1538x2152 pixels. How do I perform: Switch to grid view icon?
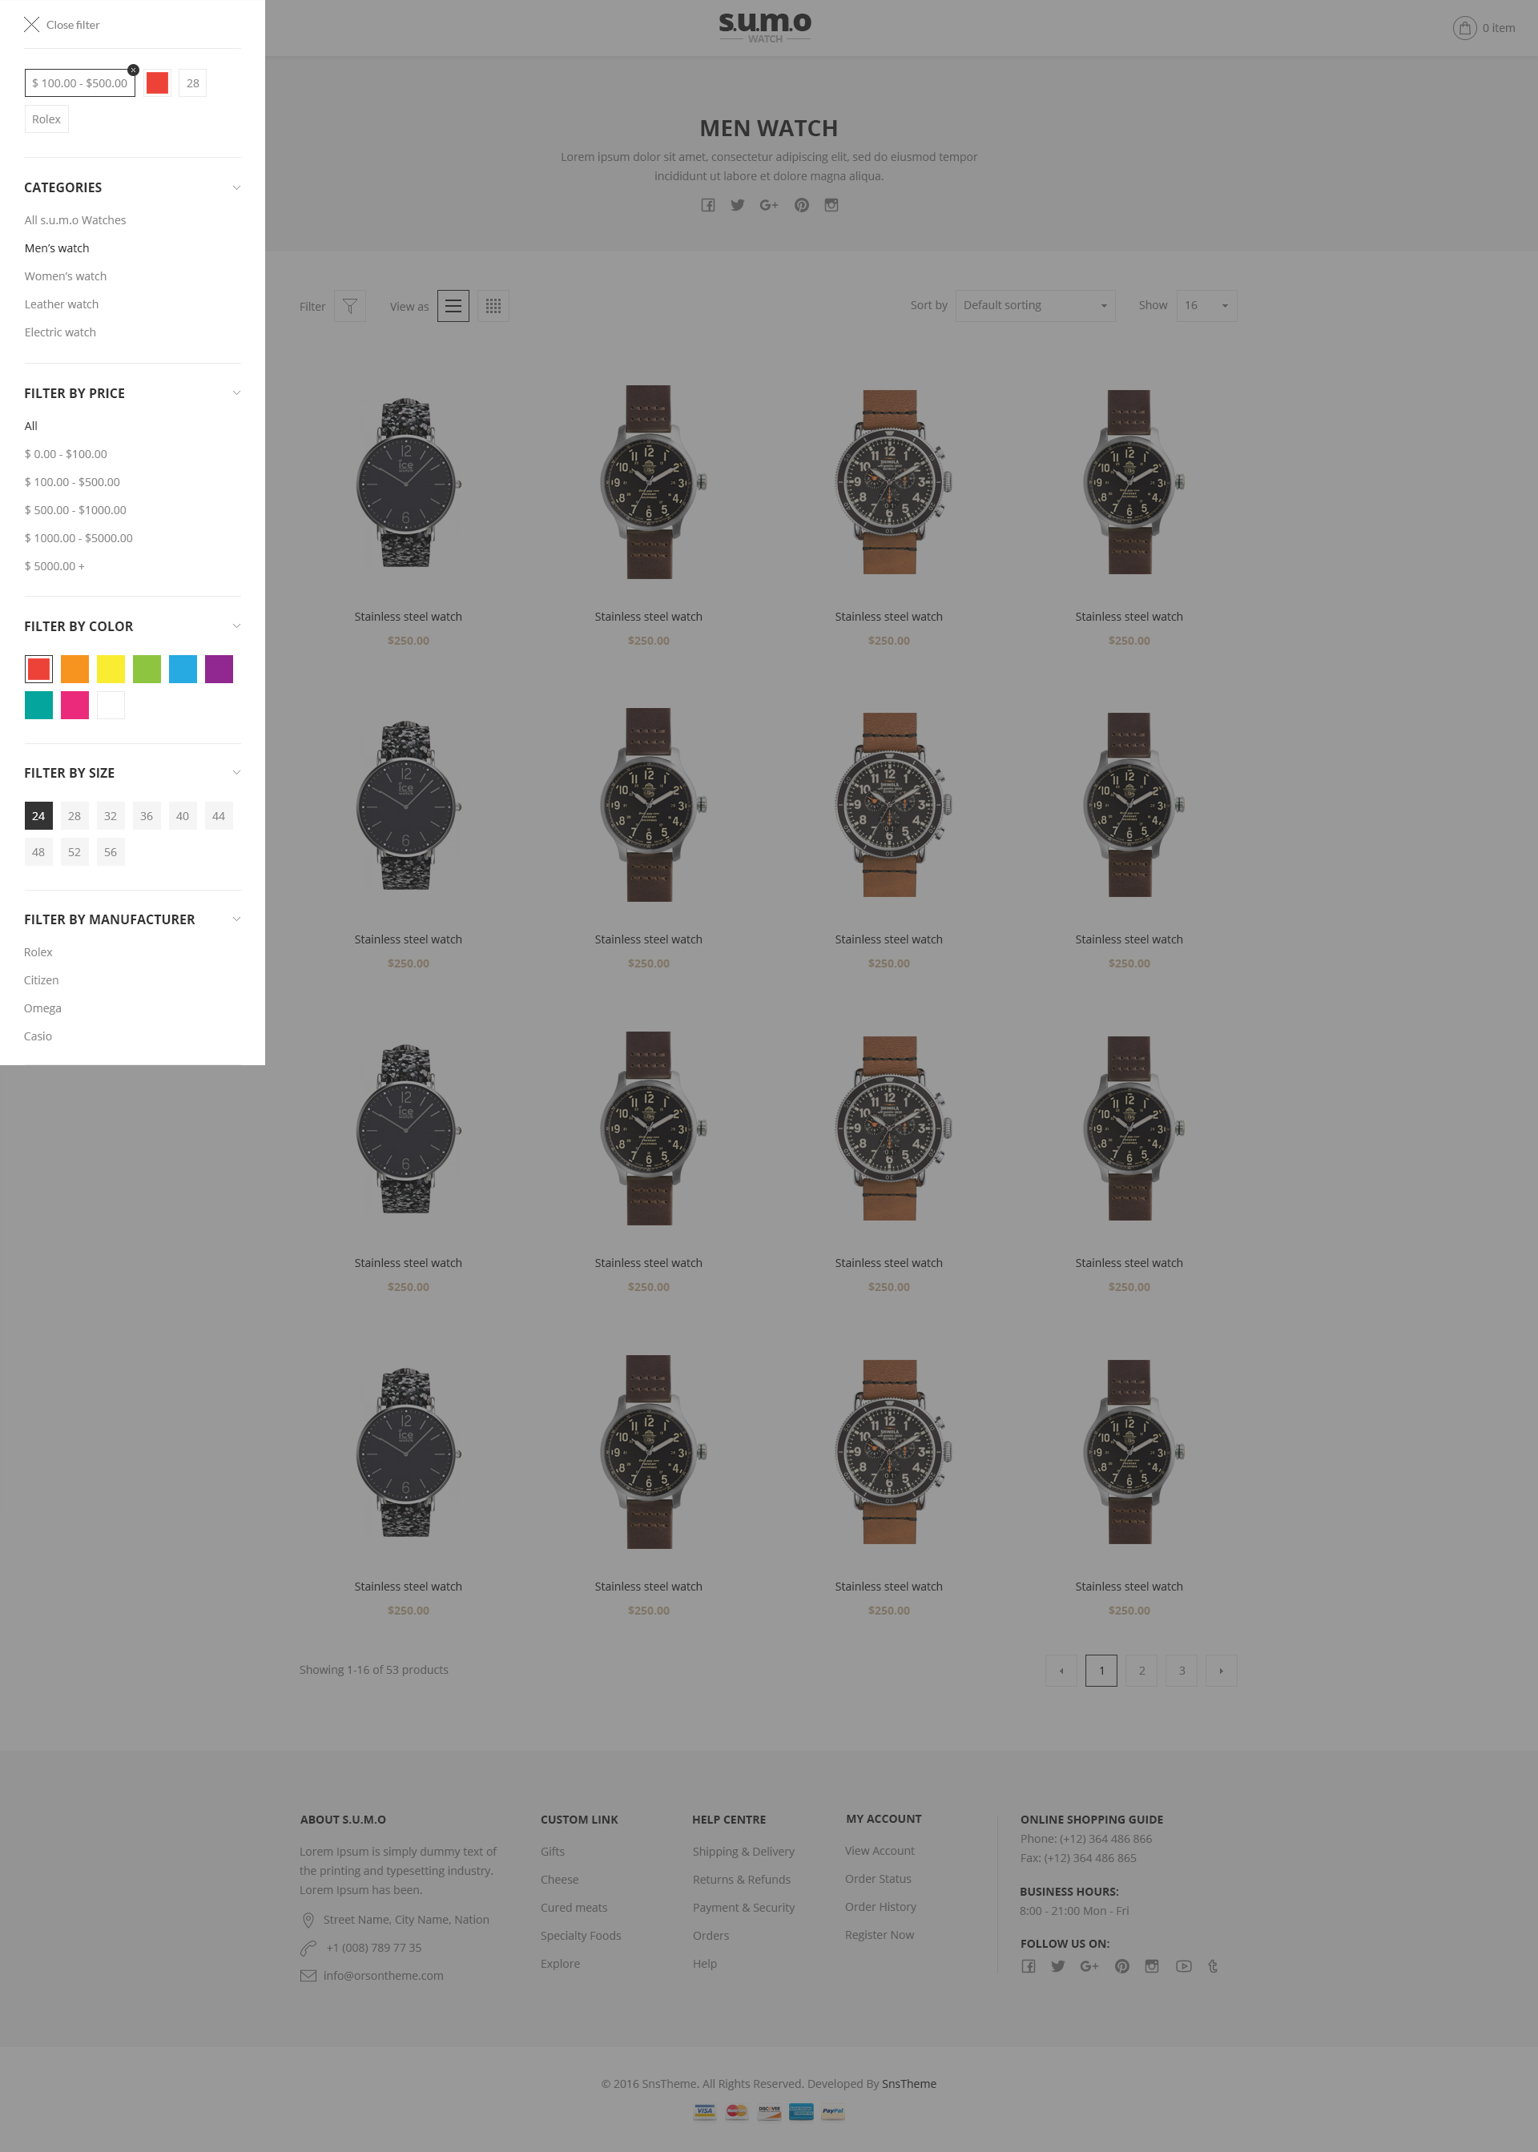pos(493,306)
